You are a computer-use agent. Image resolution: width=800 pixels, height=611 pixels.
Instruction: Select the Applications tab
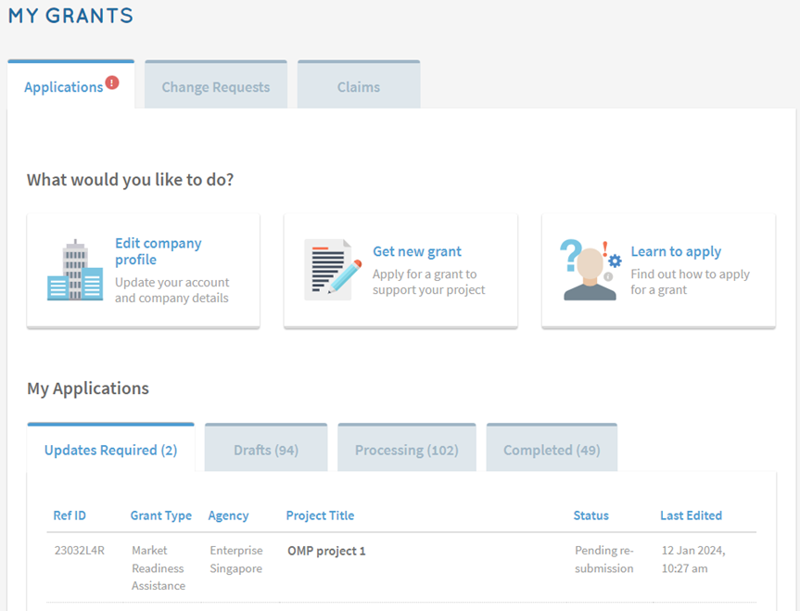63,87
